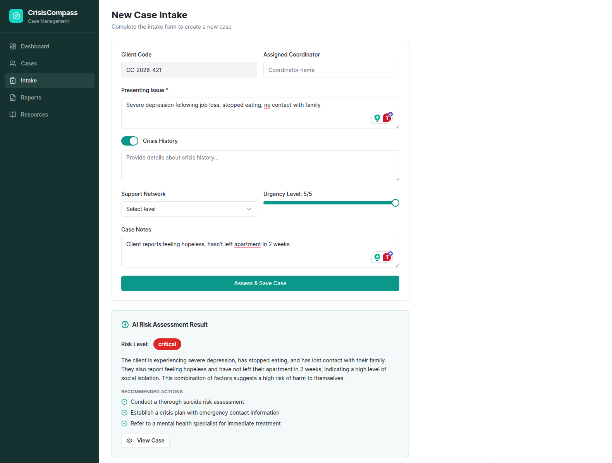Click the CrisisCompass compass logo icon
The width and height of the screenshot is (612, 463).
coord(16,16)
